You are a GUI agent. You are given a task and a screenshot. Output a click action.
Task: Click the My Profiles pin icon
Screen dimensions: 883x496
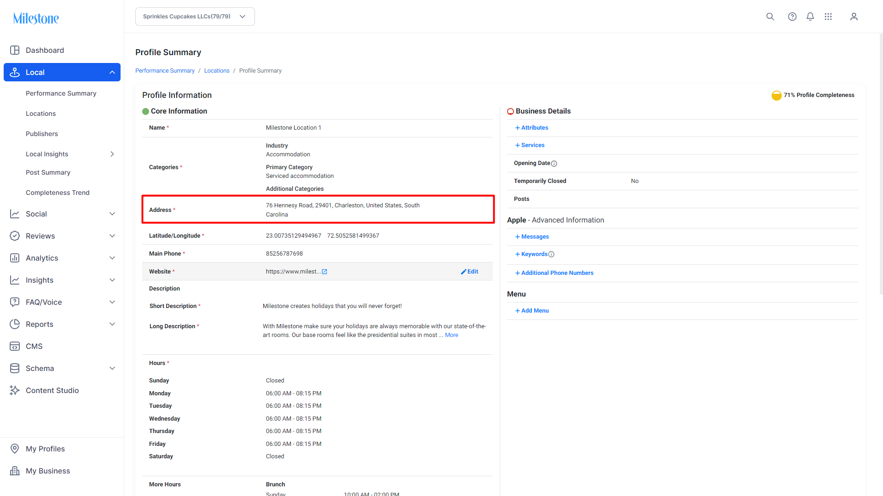coord(15,449)
